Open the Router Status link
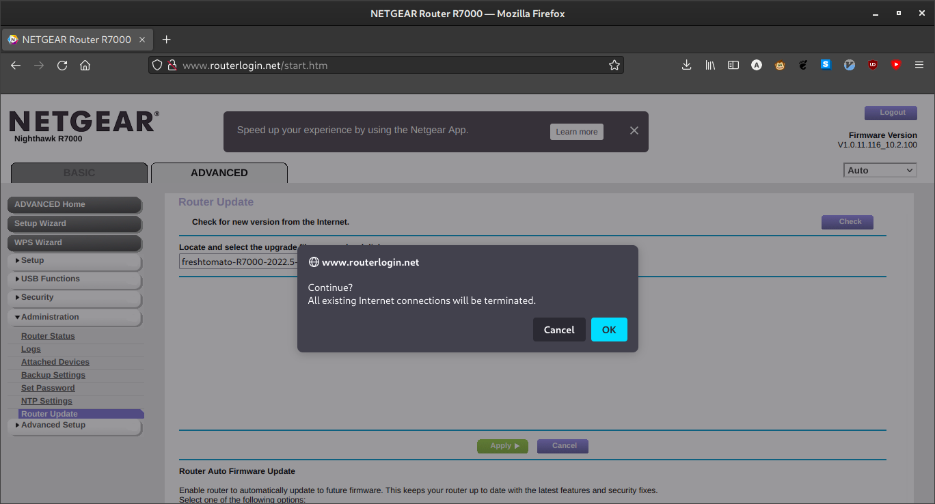 click(x=48, y=336)
